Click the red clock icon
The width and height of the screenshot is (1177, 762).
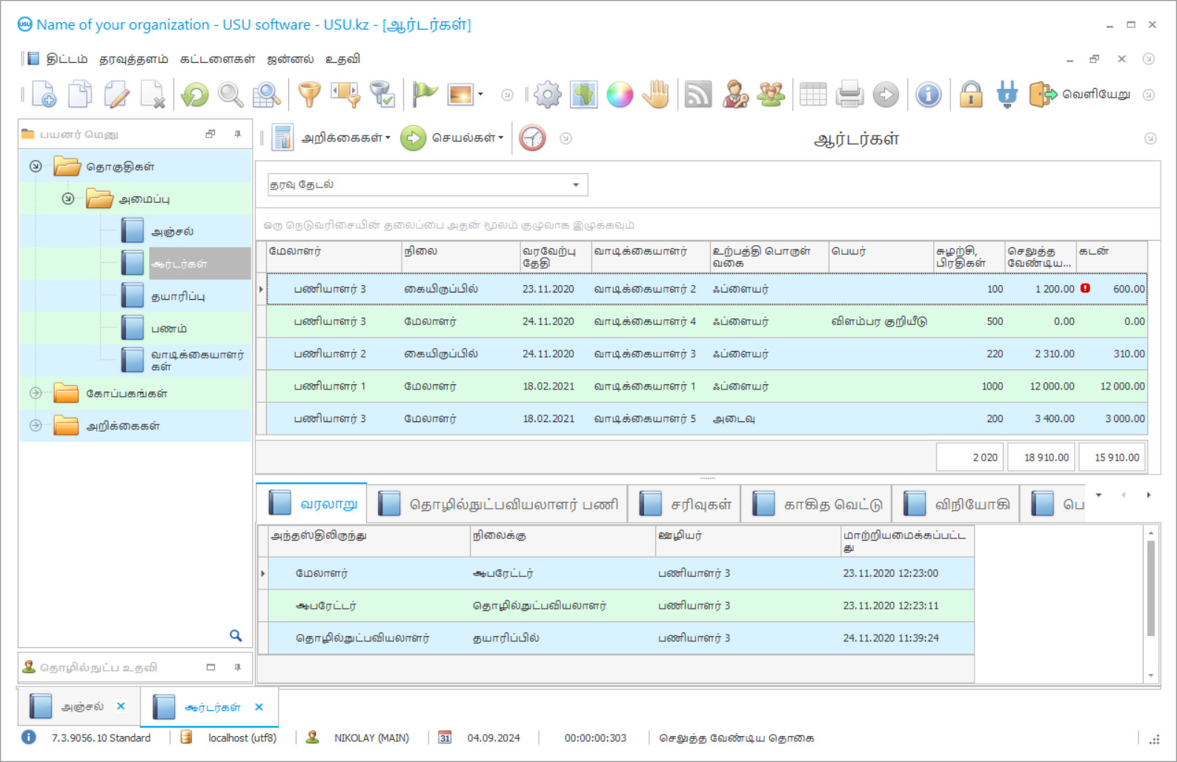pos(532,138)
